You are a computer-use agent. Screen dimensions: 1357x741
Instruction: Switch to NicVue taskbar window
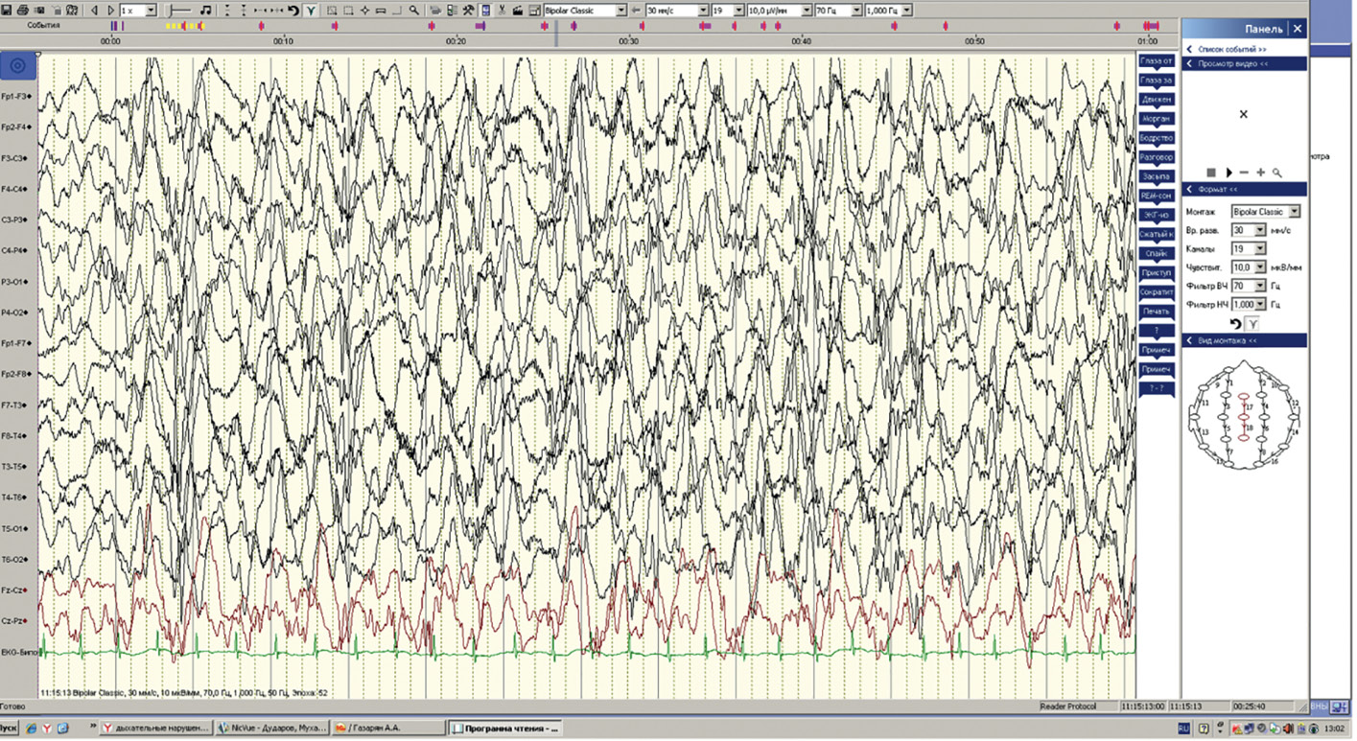(x=272, y=728)
